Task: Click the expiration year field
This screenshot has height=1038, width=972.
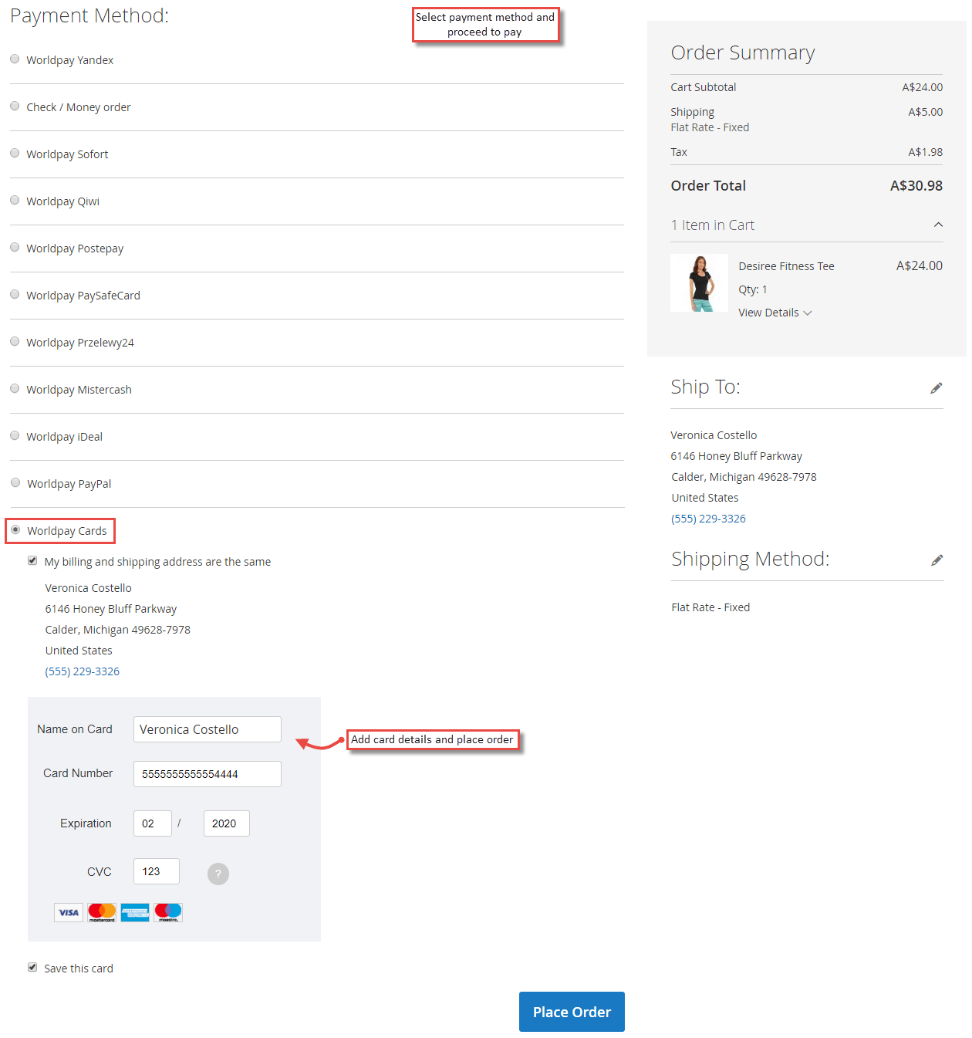Action: 226,823
